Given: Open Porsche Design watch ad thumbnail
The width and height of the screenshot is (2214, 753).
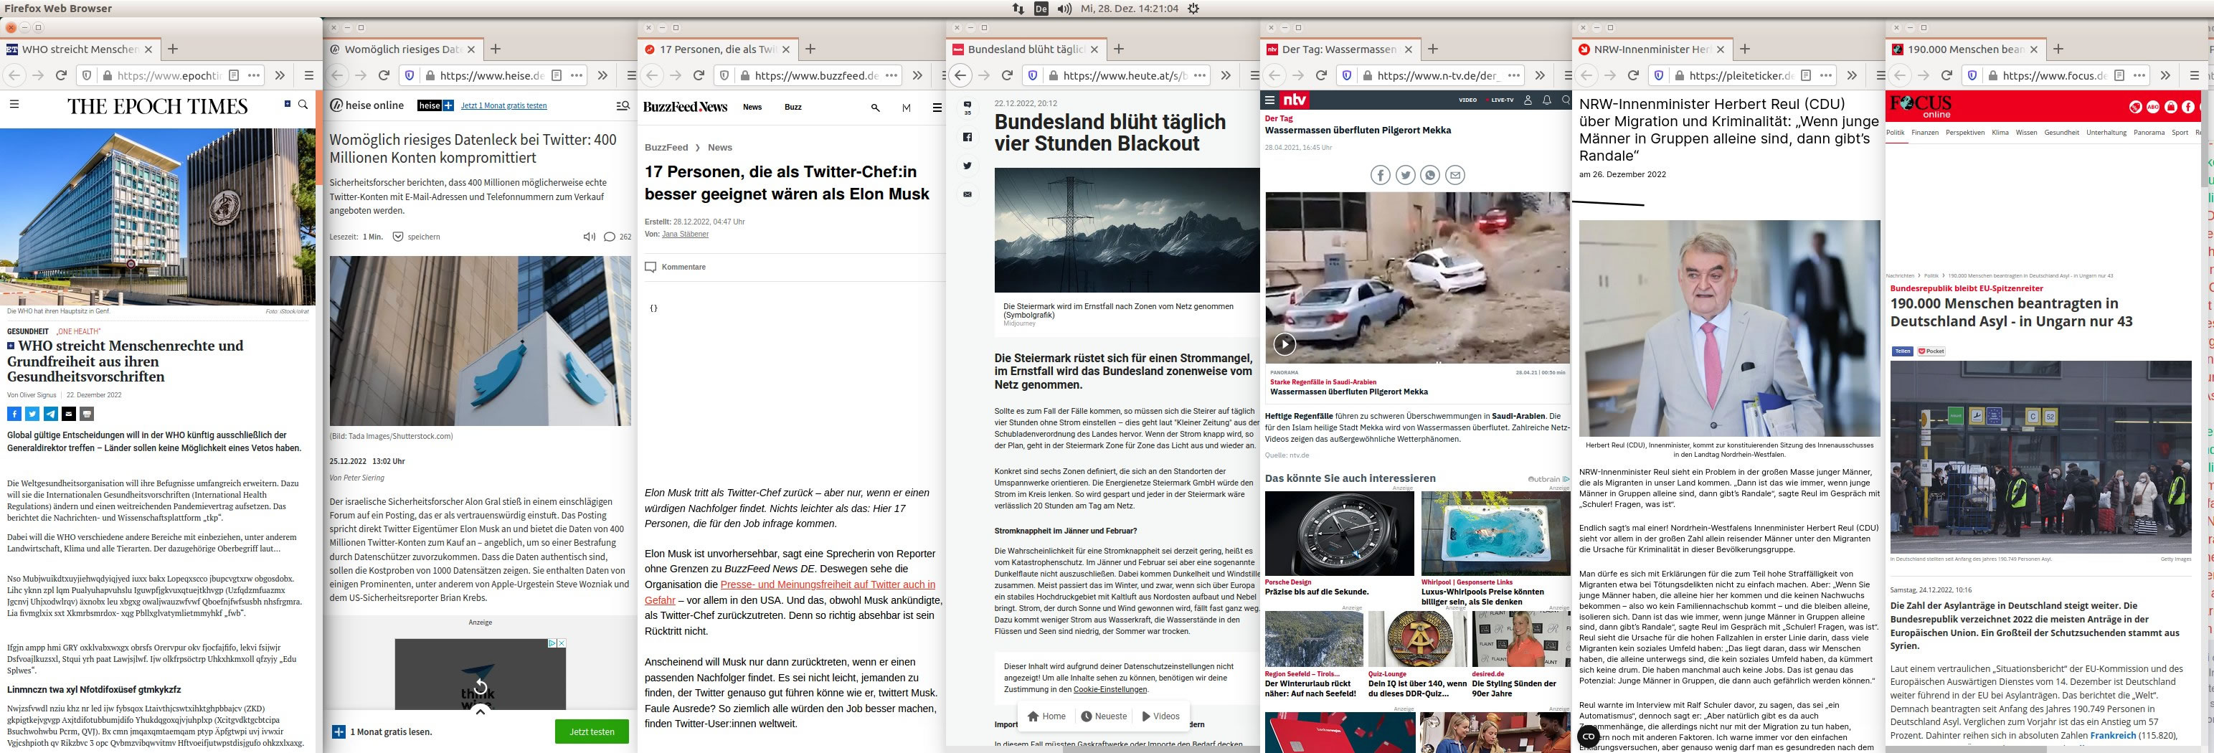Looking at the screenshot, I should [1339, 534].
